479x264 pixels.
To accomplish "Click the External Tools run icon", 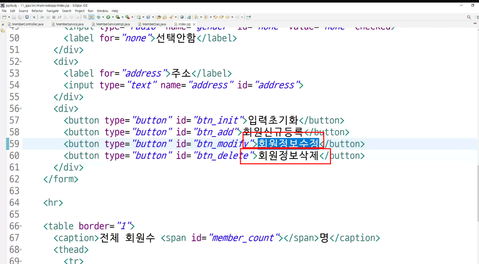I will point(128,17).
